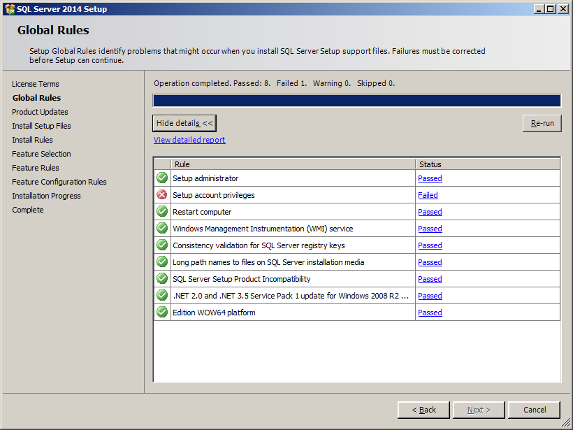
Task: Click the disabled Next button
Action: (x=479, y=410)
